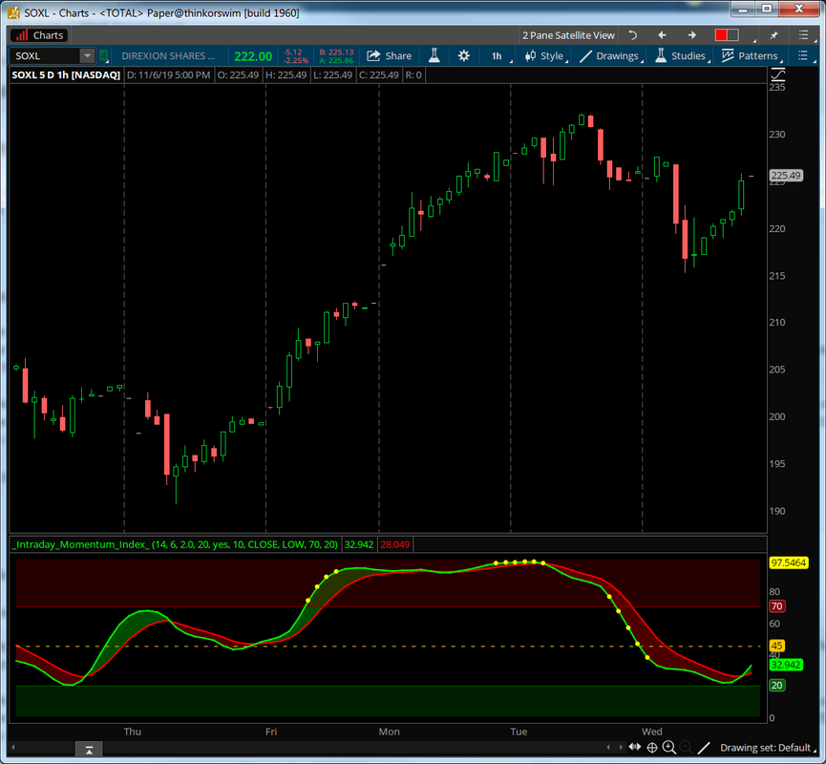Expand the symbol selector dropdown arrow
The image size is (826, 764).
coord(88,55)
